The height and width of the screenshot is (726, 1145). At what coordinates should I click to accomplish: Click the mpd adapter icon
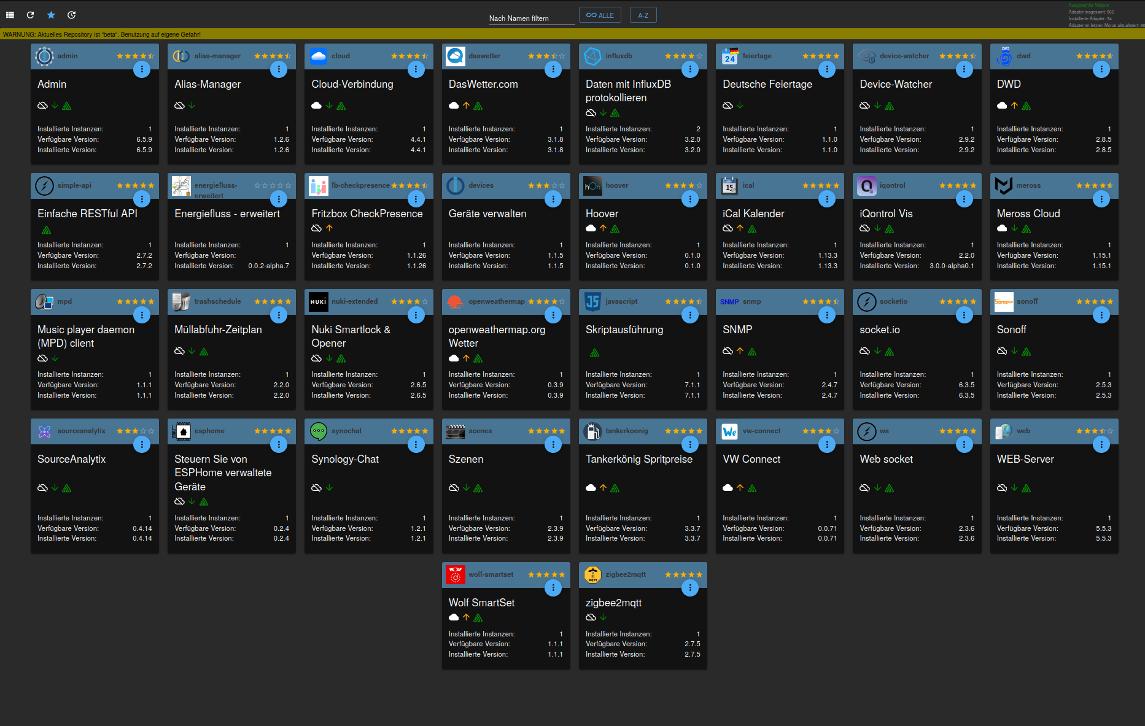(44, 301)
